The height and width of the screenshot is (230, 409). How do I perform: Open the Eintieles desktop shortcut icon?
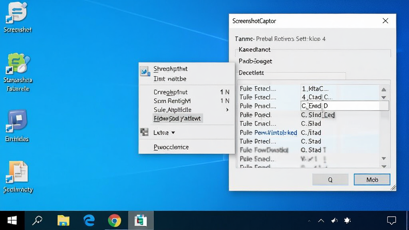click(x=17, y=121)
